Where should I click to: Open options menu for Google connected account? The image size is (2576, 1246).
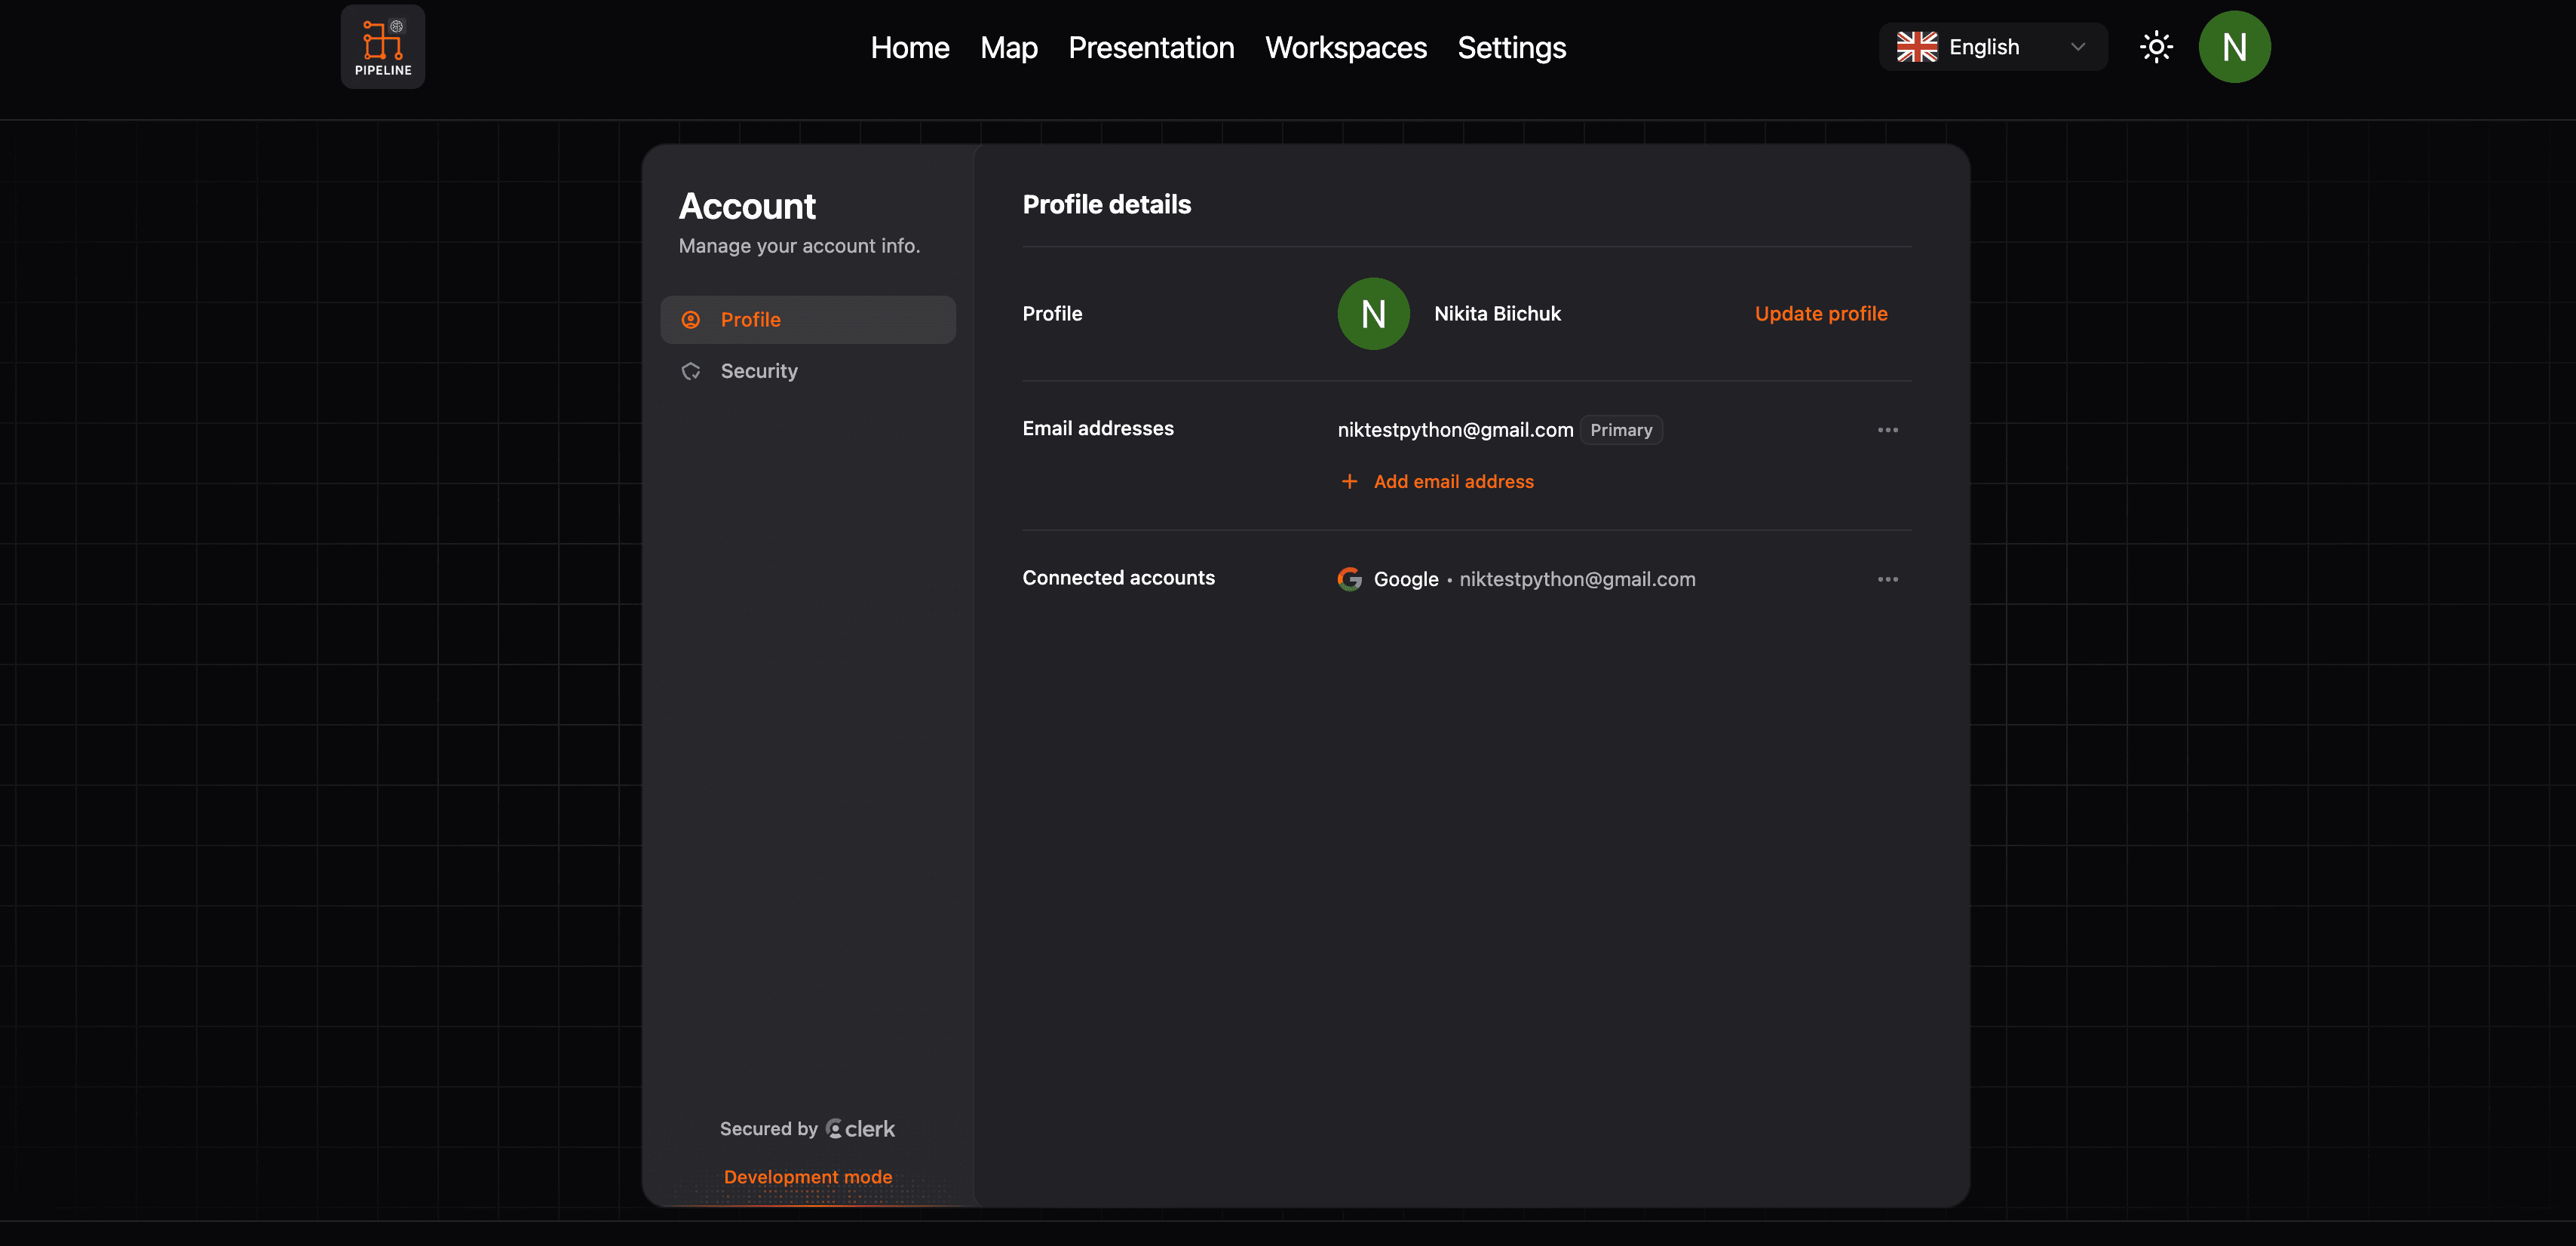[1887, 579]
